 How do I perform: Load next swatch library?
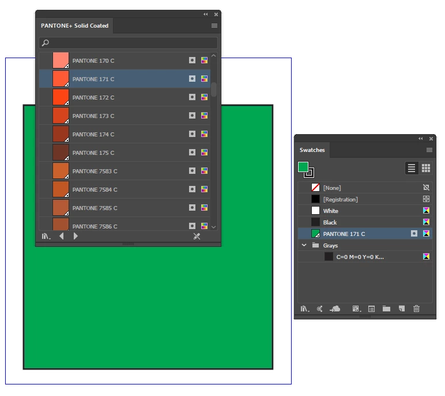76,236
